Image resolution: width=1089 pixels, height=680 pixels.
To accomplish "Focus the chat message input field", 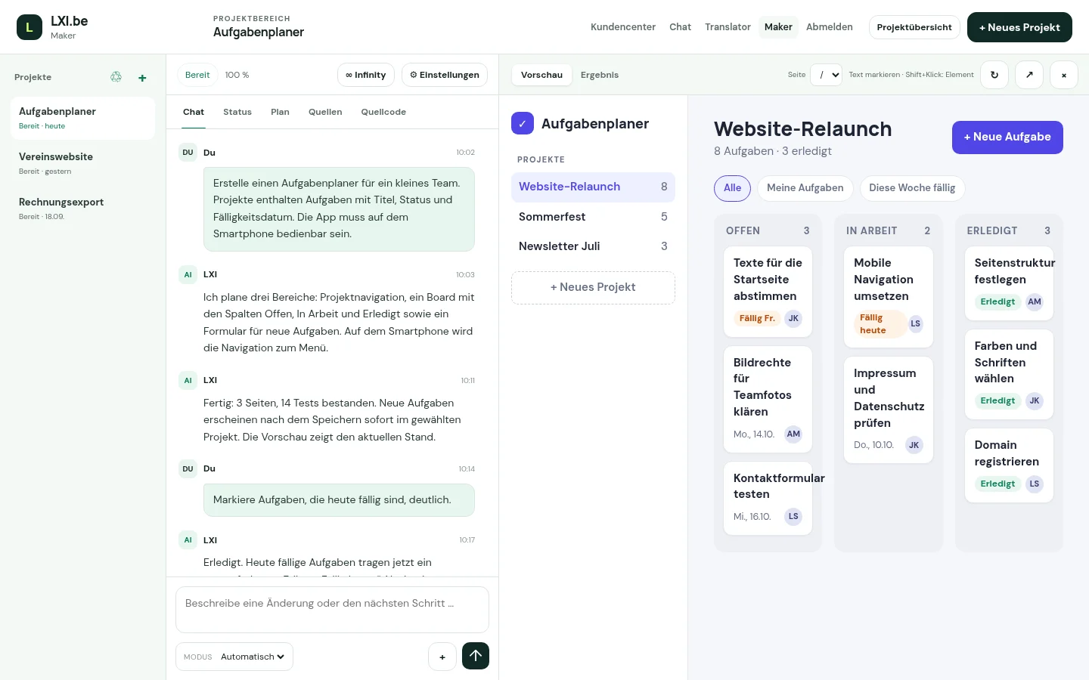I will (332, 609).
